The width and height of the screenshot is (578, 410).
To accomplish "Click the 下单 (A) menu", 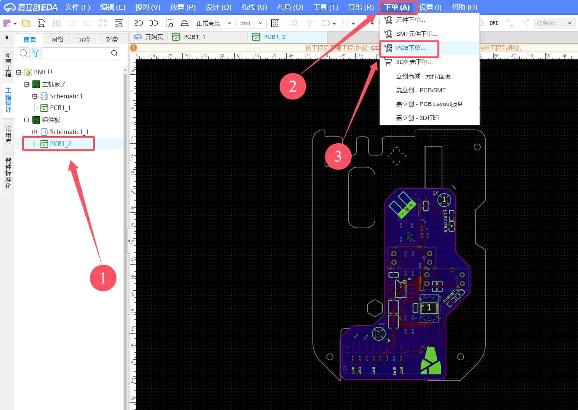I will pyautogui.click(x=397, y=7).
